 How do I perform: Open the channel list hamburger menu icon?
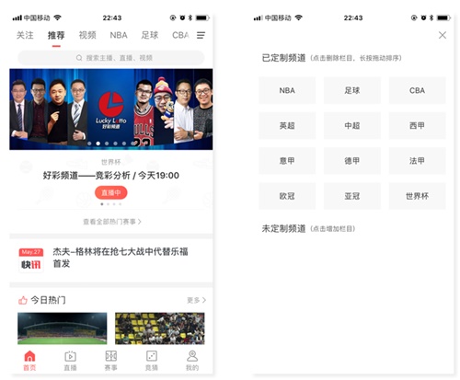(201, 35)
